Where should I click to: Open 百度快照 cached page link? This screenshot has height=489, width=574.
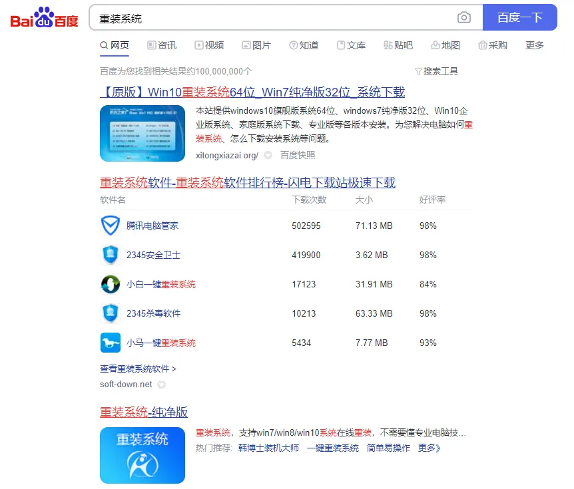298,155
